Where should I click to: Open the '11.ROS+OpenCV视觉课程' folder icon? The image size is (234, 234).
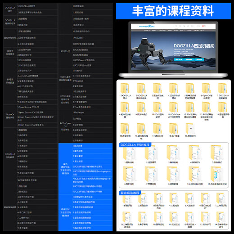pyautogui.click(x=174, y=107)
